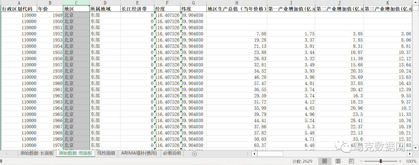Click zoom out minus button

(361, 161)
